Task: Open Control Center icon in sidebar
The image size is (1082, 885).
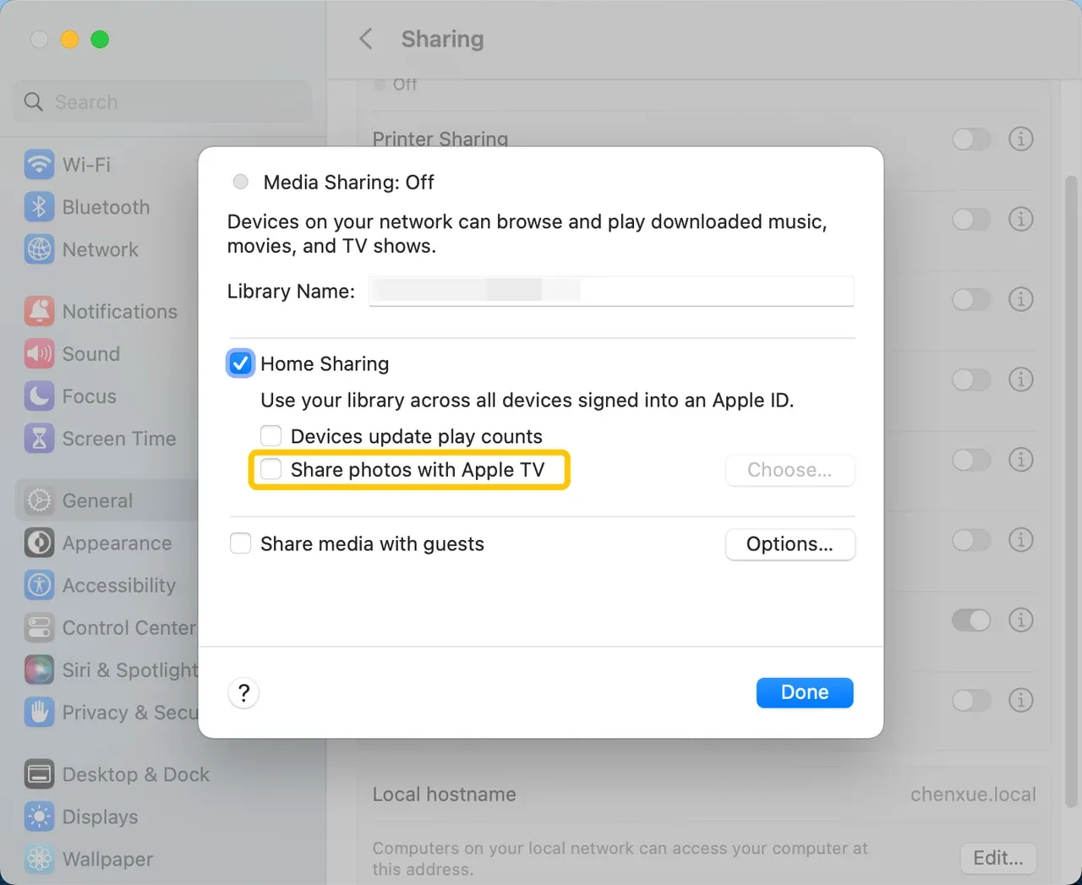Action: pos(39,627)
